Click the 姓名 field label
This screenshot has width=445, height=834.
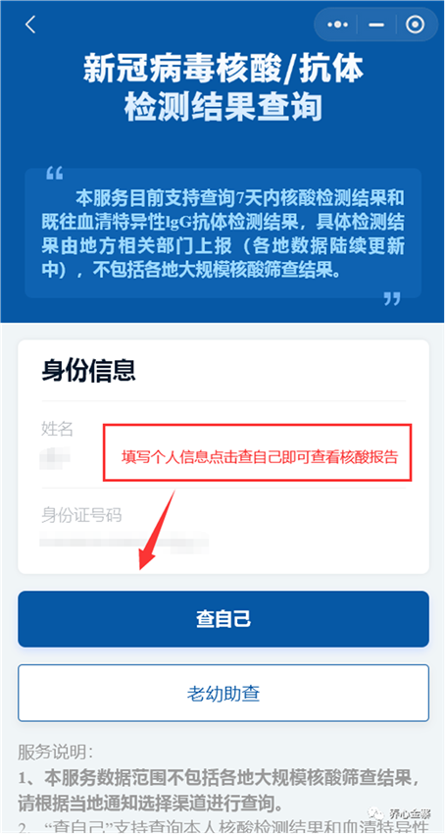pyautogui.click(x=57, y=428)
